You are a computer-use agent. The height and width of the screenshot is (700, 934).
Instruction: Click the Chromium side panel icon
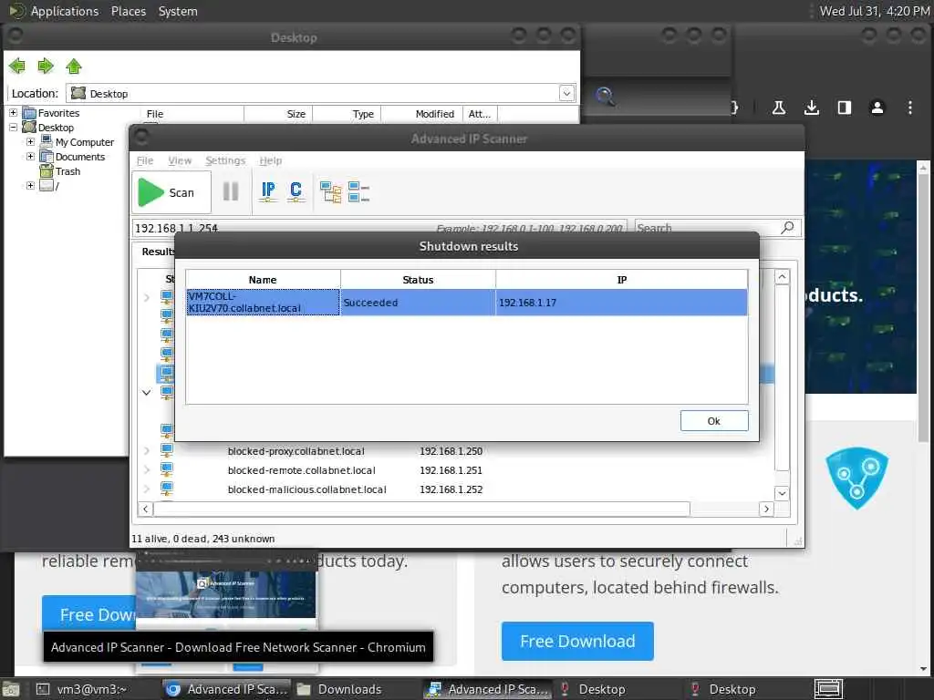point(844,108)
